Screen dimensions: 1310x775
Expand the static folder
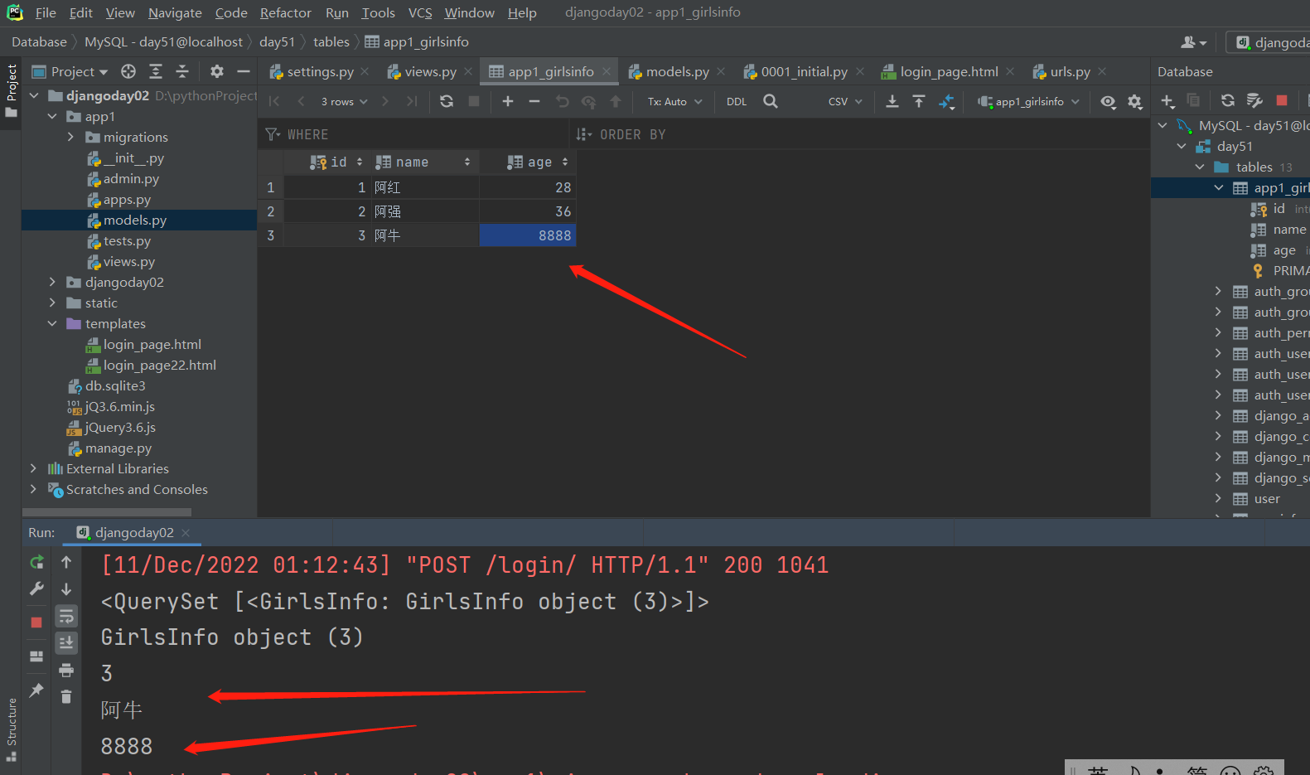[x=52, y=303]
